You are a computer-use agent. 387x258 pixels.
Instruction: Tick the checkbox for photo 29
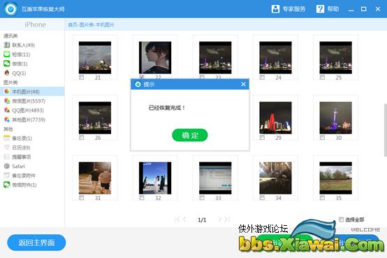[262, 138]
